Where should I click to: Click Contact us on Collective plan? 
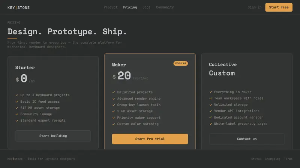click(247, 139)
